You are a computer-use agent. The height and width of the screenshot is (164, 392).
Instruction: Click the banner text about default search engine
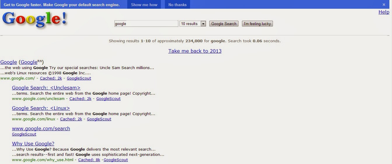coord(62,5)
